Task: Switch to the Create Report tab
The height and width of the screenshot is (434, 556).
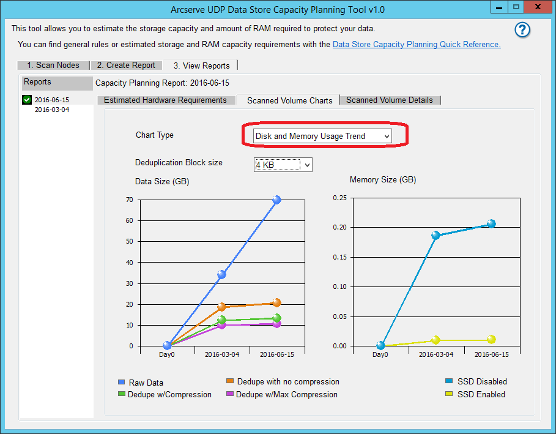Action: click(x=126, y=65)
